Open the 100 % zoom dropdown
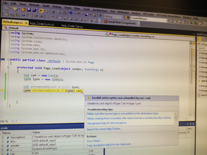Image resolution: width=207 pixels, height=155 pixels. click(x=13, y=121)
